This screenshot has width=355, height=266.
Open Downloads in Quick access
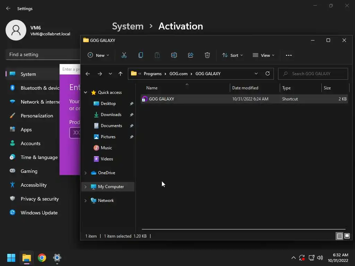coord(111,115)
